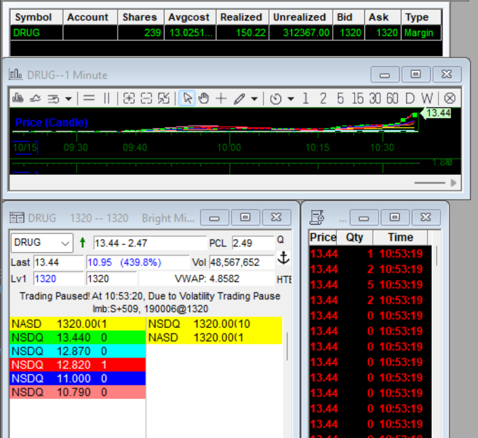Click the Level 2 montage window icon
The image size is (478, 438).
[16, 218]
